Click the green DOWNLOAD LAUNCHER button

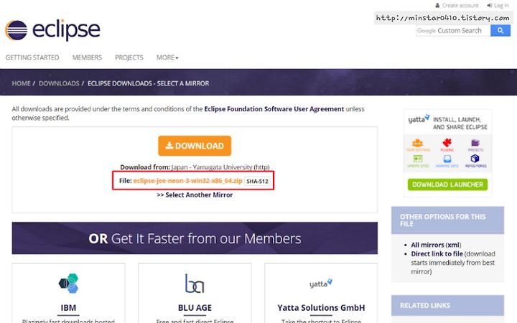point(447,184)
